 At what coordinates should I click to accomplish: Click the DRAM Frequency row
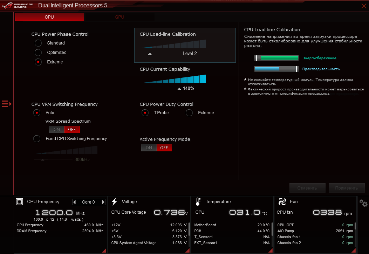pos(60,231)
